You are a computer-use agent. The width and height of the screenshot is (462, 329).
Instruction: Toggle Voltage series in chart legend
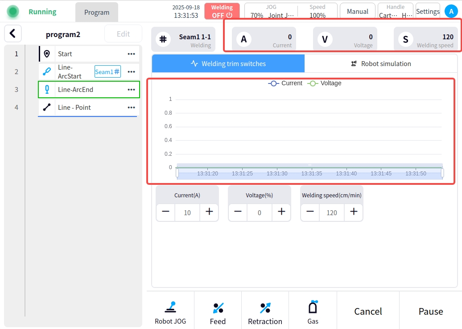click(325, 83)
